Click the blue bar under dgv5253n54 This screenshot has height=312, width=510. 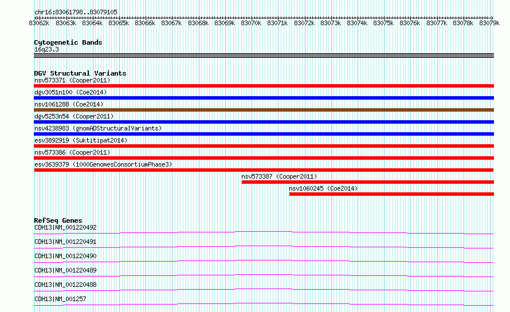click(x=264, y=122)
